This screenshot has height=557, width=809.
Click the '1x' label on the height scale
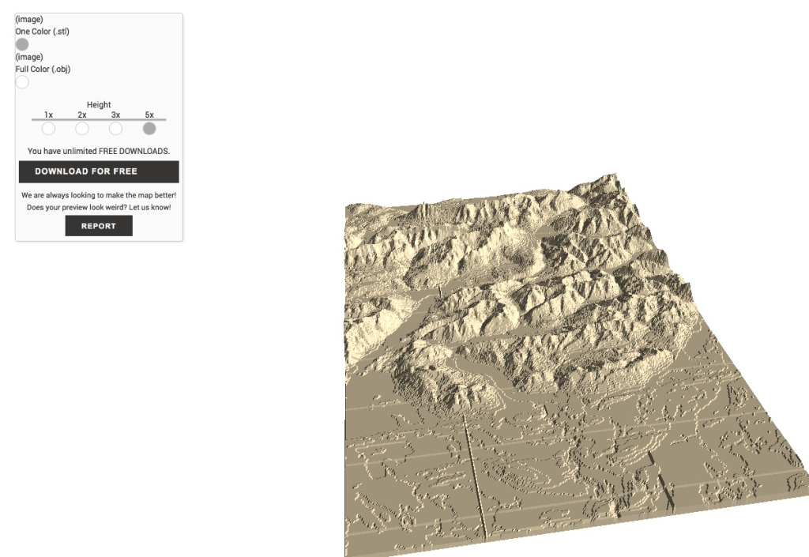tap(49, 115)
